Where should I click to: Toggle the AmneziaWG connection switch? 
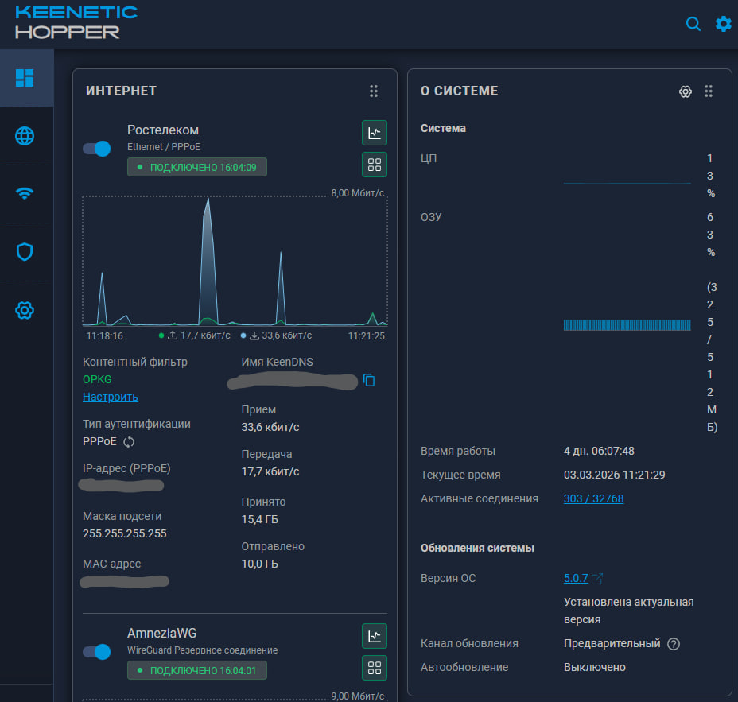tap(97, 652)
